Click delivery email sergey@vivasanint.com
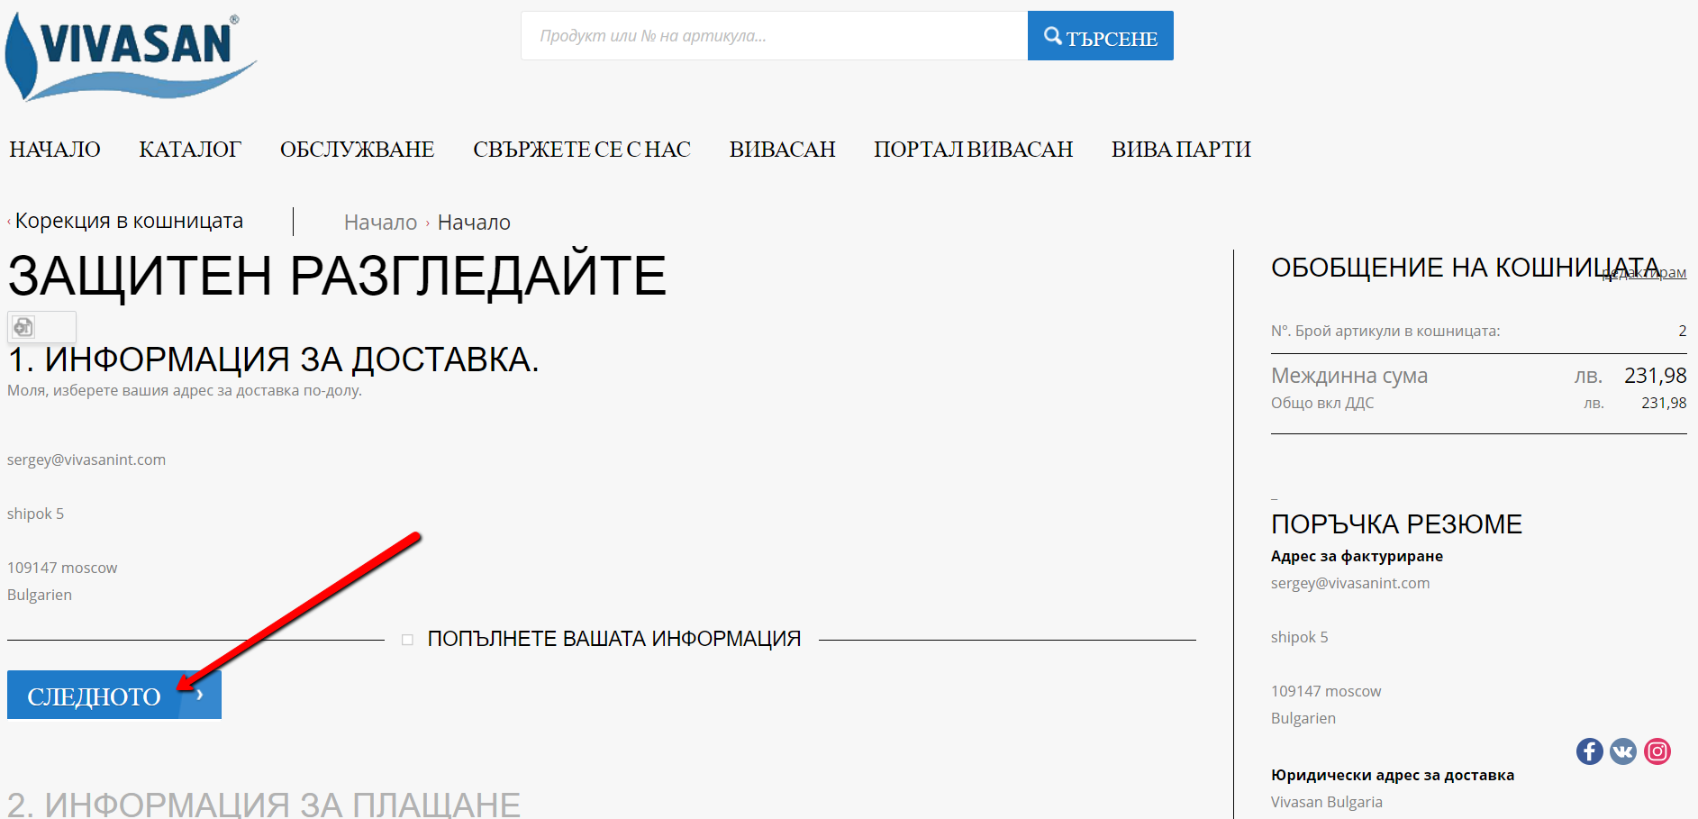Screen dimensions: 1698x819 (86, 460)
